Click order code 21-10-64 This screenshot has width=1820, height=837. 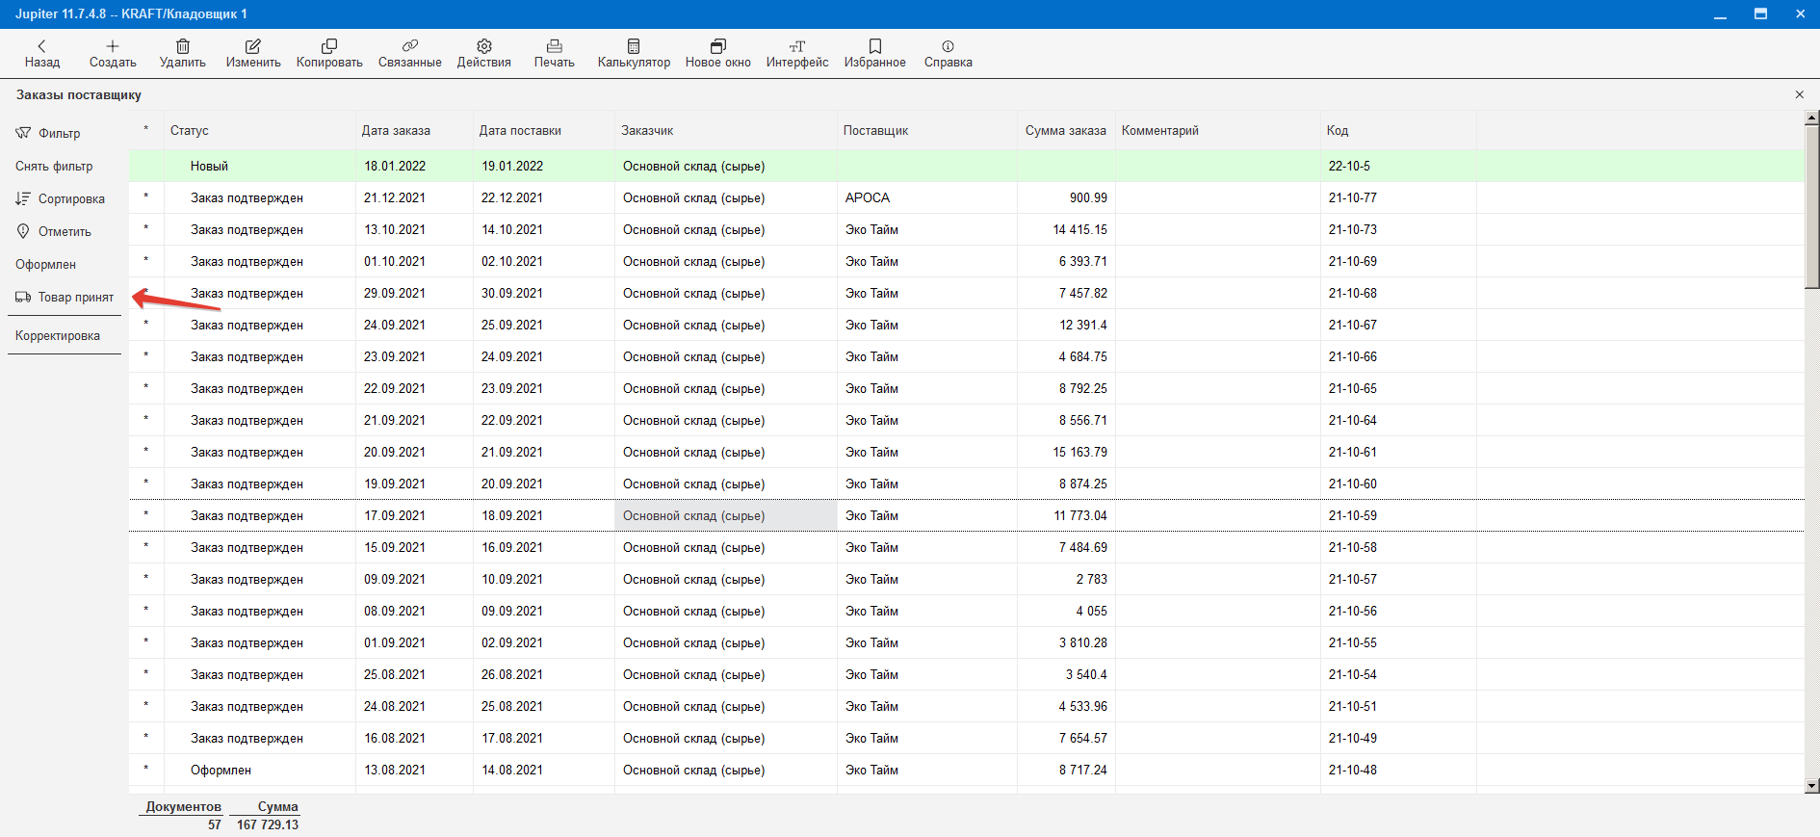click(x=1353, y=420)
